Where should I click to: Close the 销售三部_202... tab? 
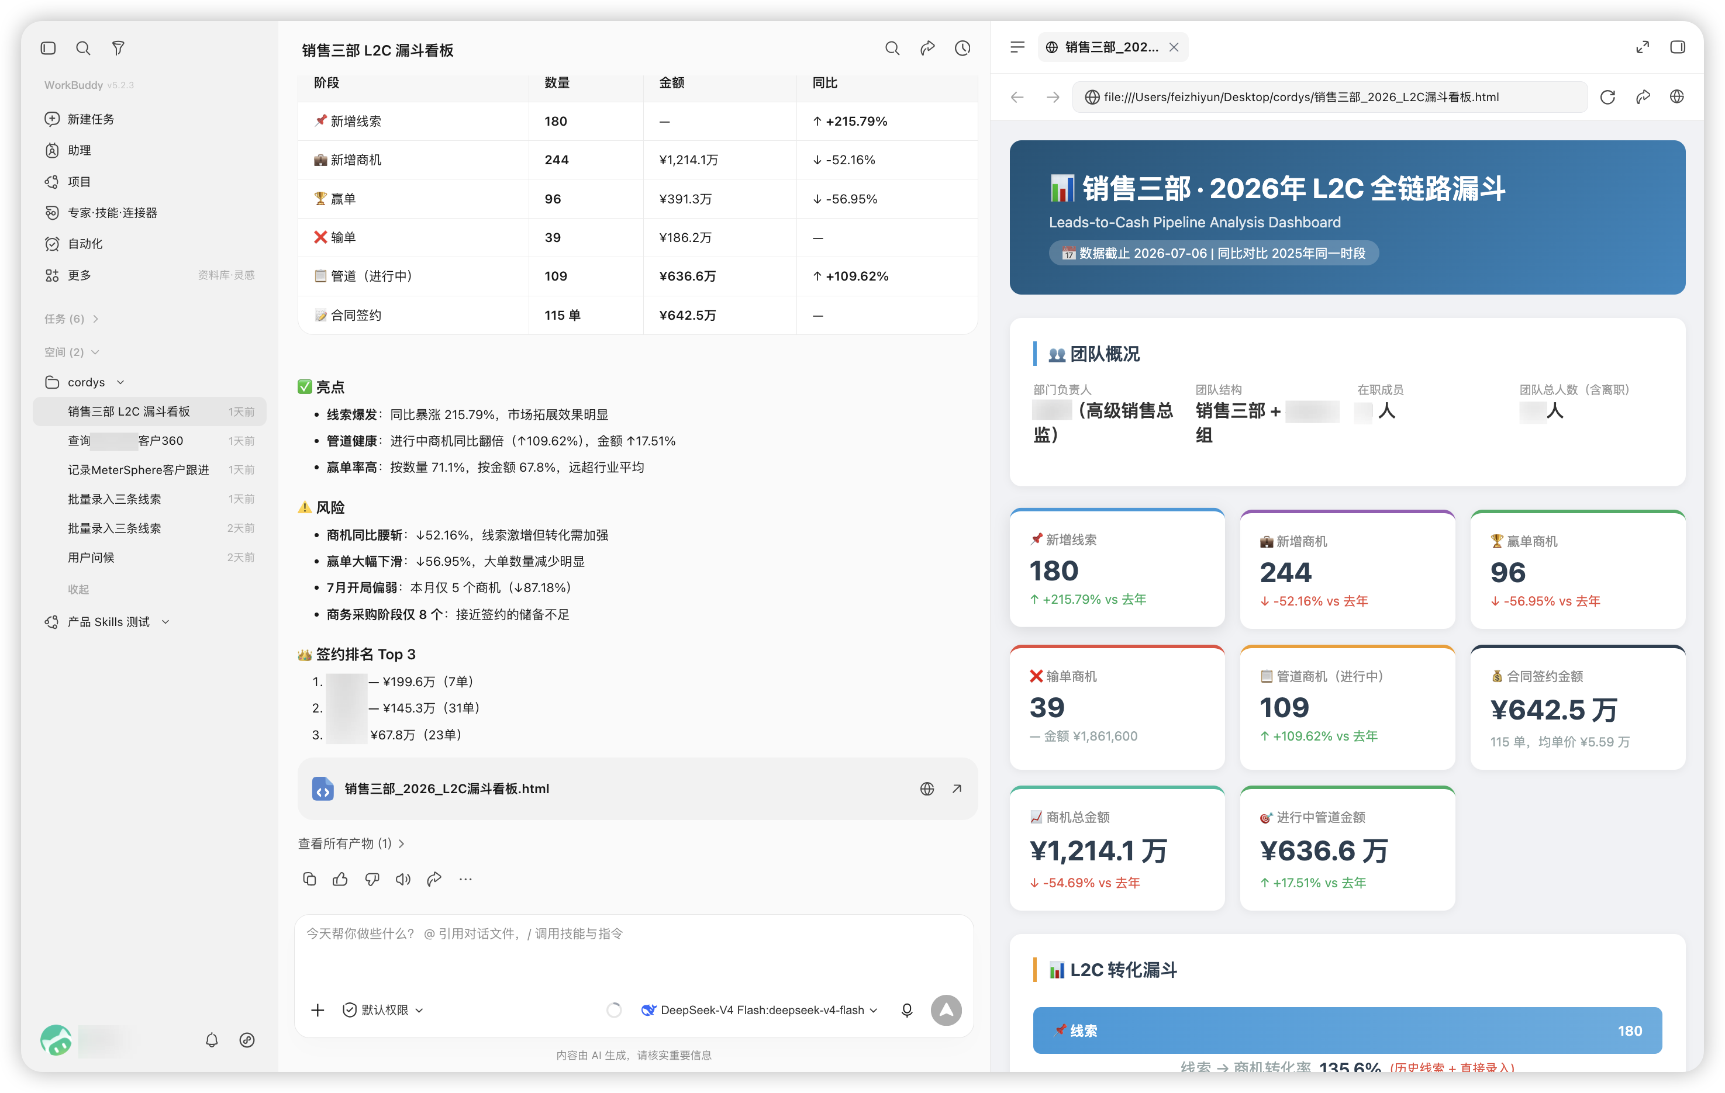click(1174, 47)
